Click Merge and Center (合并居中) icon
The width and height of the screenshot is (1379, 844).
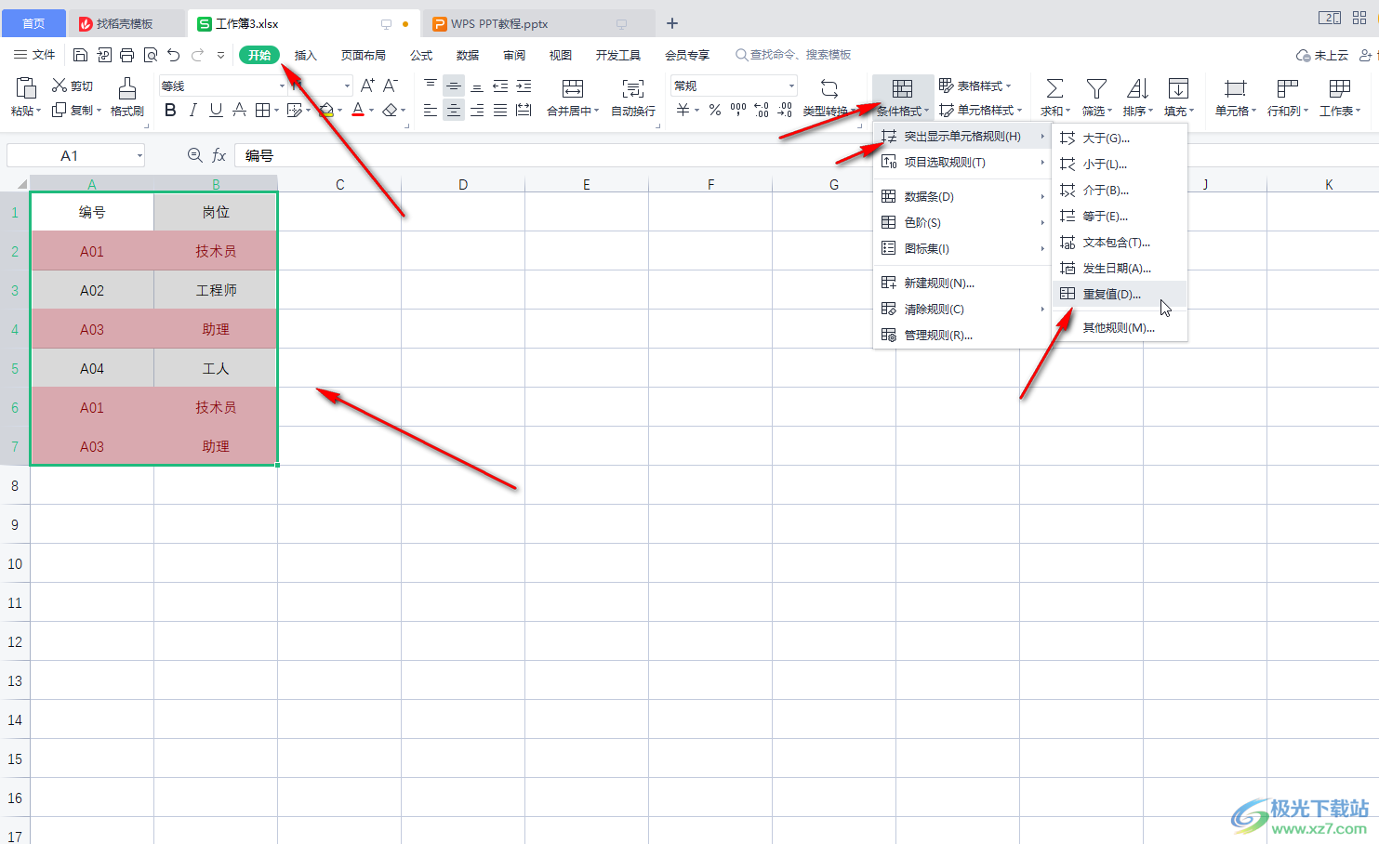pyautogui.click(x=573, y=88)
